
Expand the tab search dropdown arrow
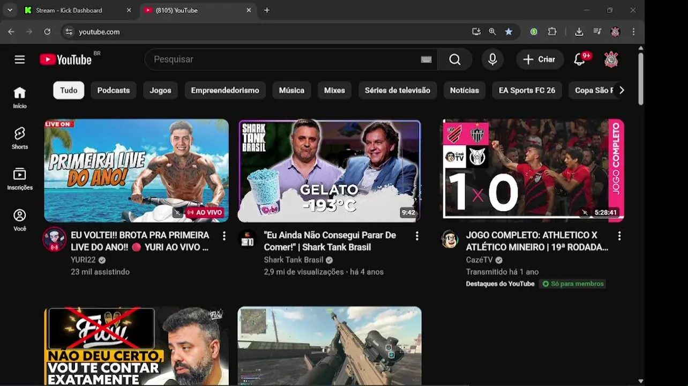tap(10, 10)
